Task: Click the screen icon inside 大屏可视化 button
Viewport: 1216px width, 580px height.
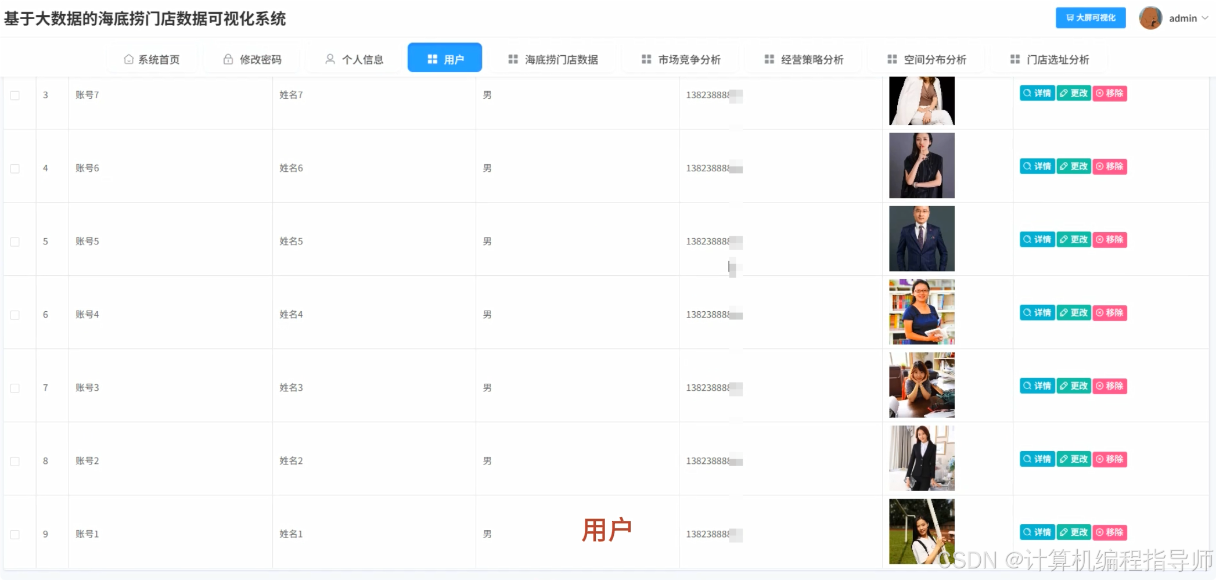Action: [1070, 17]
